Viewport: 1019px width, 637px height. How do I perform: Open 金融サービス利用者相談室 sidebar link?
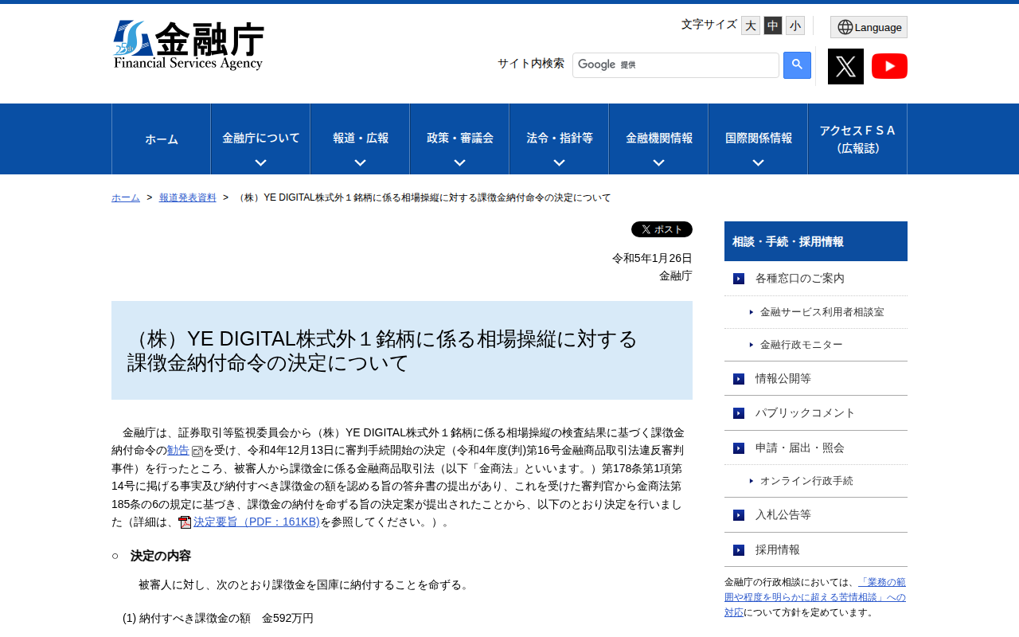[x=822, y=312]
